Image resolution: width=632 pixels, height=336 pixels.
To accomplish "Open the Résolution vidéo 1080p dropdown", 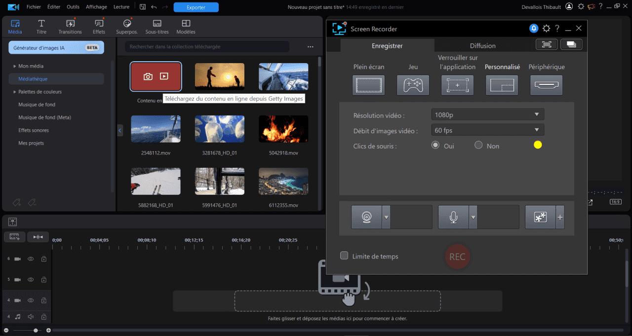I will click(487, 114).
